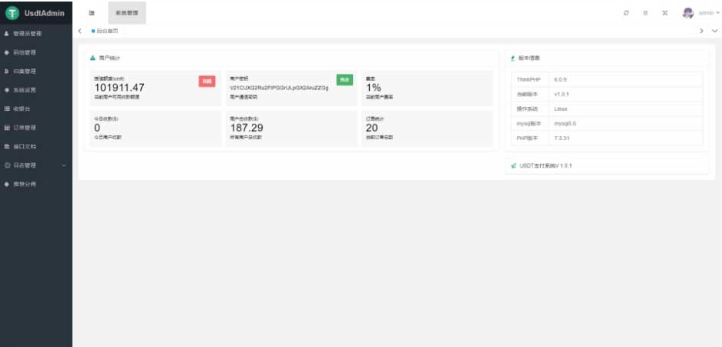Screen dimensions: 722x347
Task: Open the admin user dropdown
Action: click(708, 13)
